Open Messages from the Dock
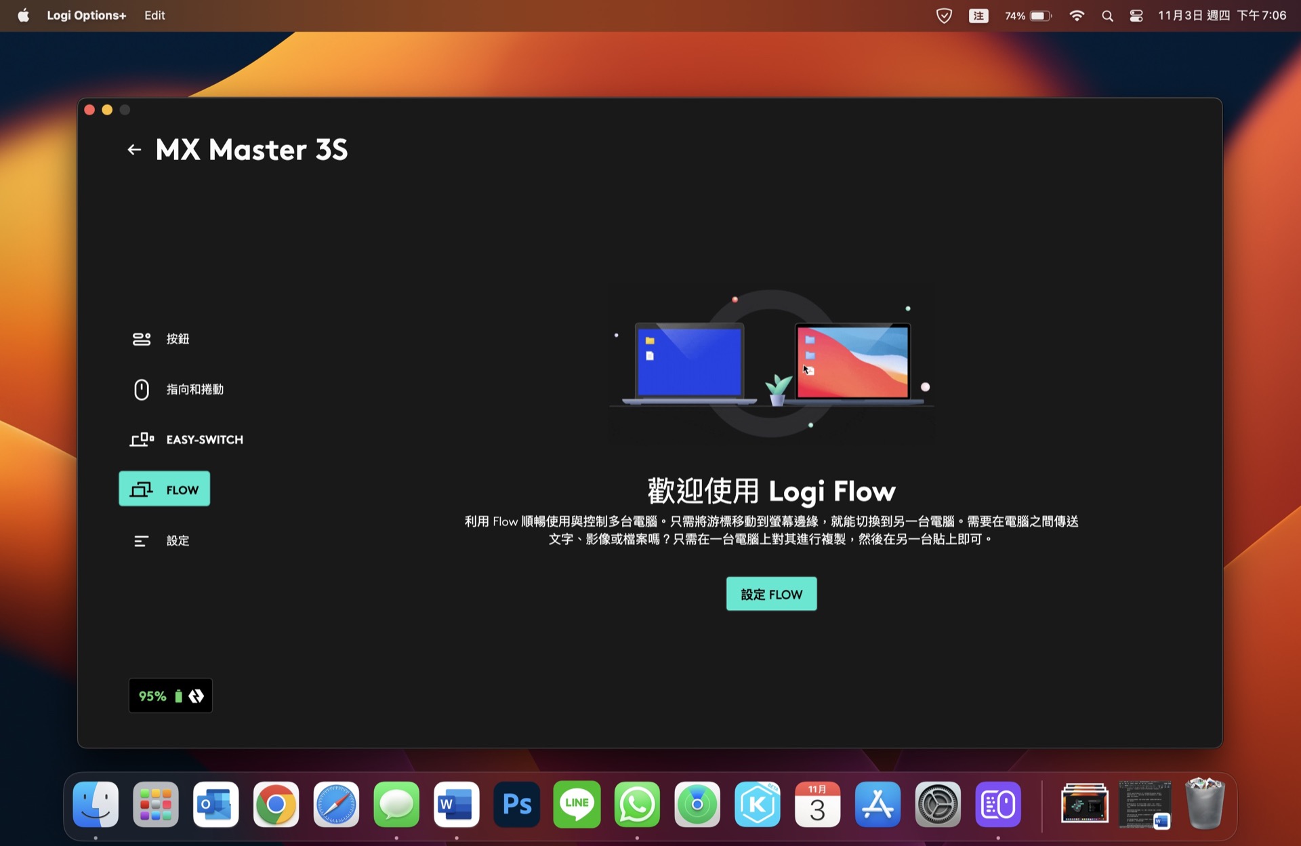This screenshot has width=1301, height=846. click(396, 805)
